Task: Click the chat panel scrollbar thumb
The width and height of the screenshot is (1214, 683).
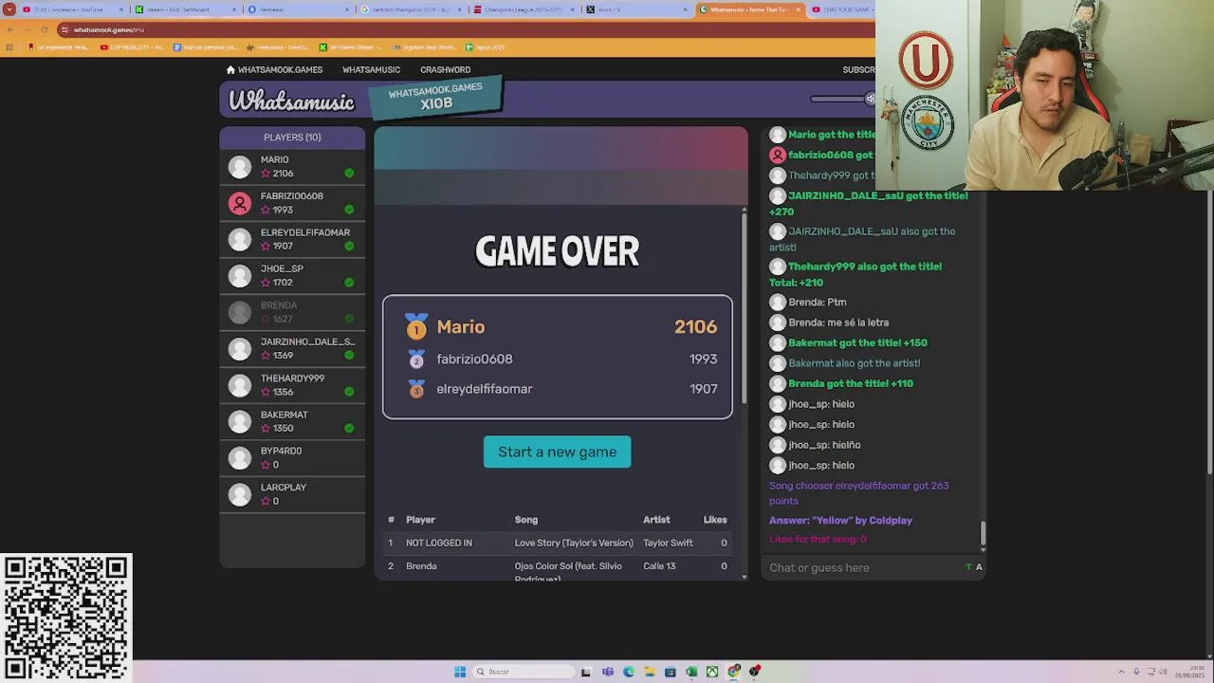Action: point(983,533)
